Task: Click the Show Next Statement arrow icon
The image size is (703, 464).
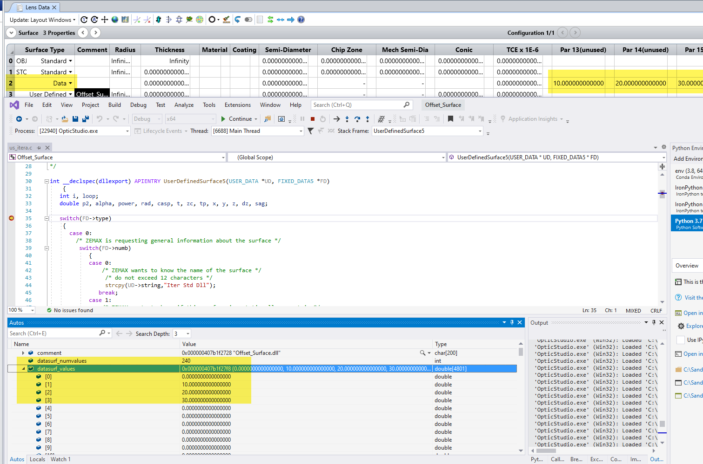Action: pyautogui.click(x=337, y=119)
